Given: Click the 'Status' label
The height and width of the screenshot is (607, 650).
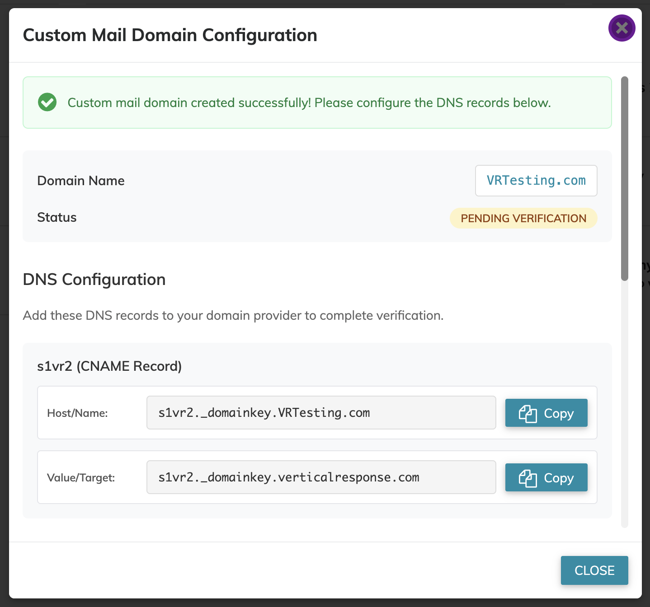Looking at the screenshot, I should (57, 217).
